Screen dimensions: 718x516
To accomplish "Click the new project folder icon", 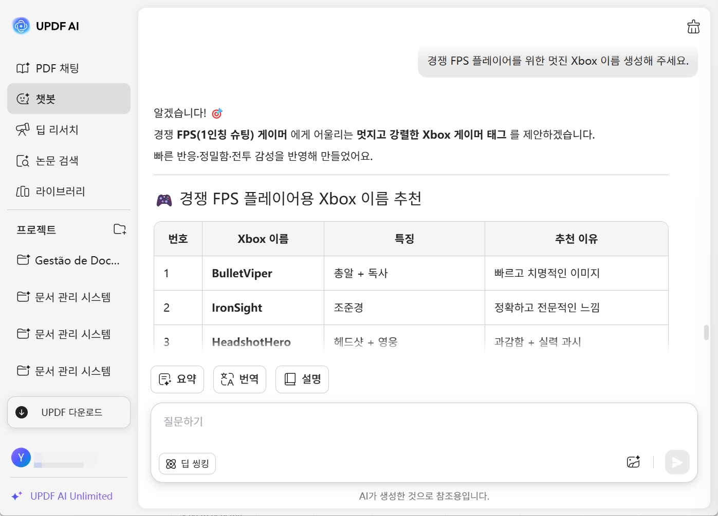I will 120,229.
